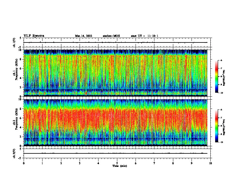Click time axis tick label "3"
The height and width of the screenshot is (183, 237).
80,163
